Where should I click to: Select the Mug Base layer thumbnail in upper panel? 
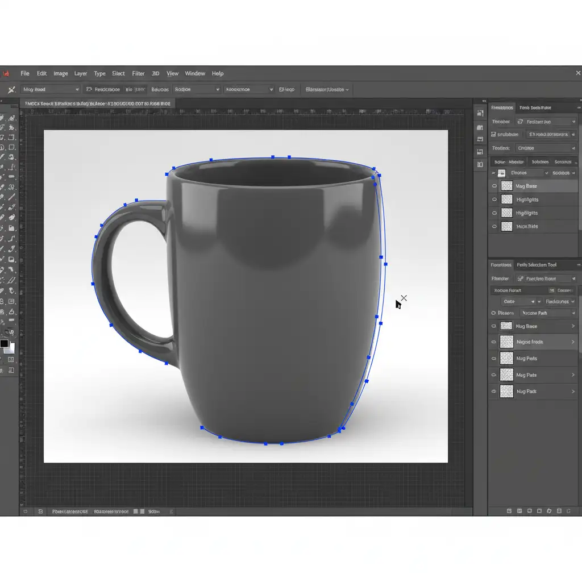[x=506, y=186]
